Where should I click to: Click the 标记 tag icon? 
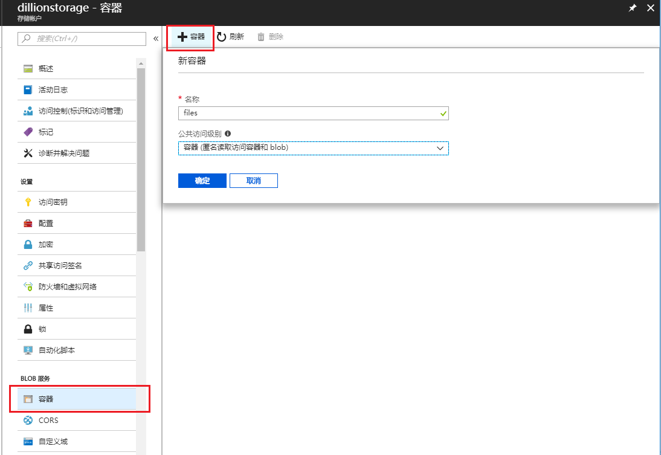point(28,132)
